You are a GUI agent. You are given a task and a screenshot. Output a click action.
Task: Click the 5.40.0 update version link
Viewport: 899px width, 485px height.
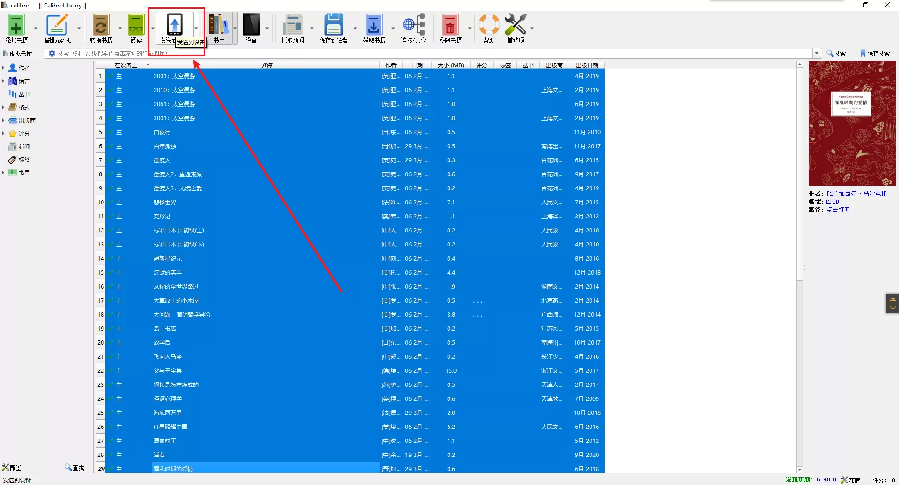(826, 479)
